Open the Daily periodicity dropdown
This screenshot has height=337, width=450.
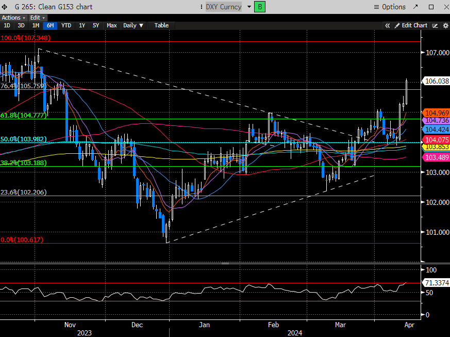click(x=134, y=25)
